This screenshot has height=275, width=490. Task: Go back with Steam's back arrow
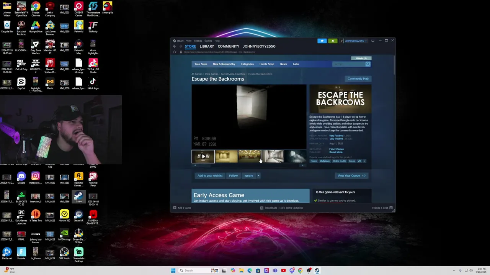(175, 46)
